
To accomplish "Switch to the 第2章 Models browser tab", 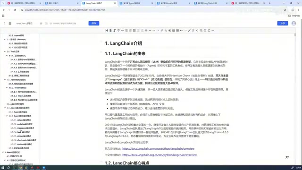I will pos(173,3).
